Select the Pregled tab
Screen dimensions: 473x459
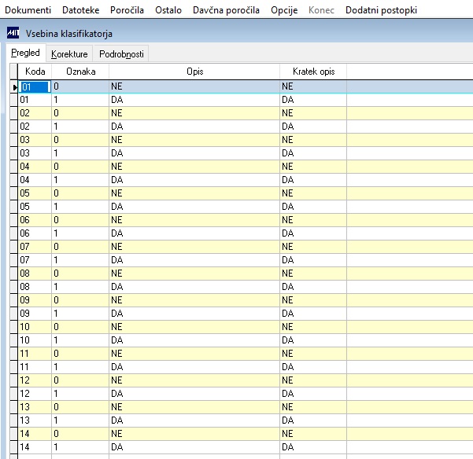(x=26, y=53)
